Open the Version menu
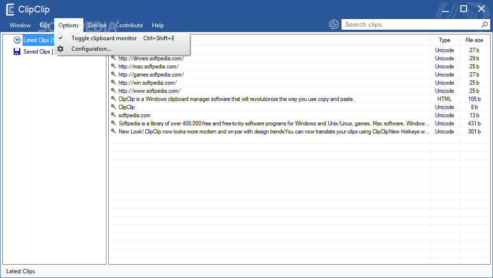 click(97, 25)
